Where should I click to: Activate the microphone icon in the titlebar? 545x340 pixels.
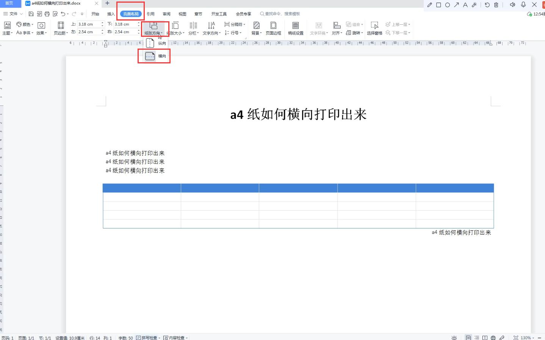pos(523,5)
